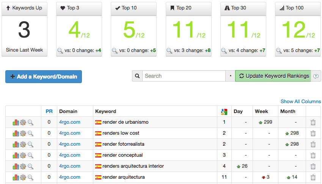Image resolution: width=322 pixels, height=184 pixels.
Task: Open settings gear for render de urbanismo
Action: (x=23, y=123)
